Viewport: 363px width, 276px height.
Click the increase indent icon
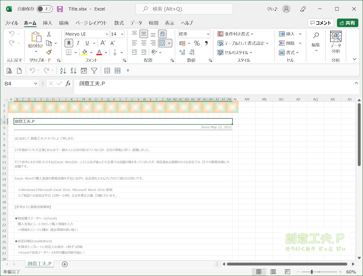point(144,53)
